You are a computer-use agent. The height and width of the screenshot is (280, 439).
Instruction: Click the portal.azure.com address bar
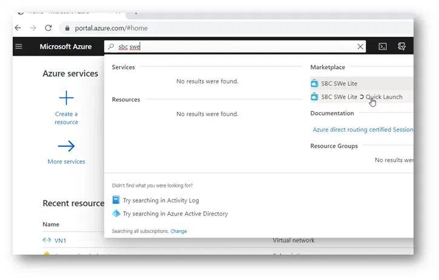182,28
